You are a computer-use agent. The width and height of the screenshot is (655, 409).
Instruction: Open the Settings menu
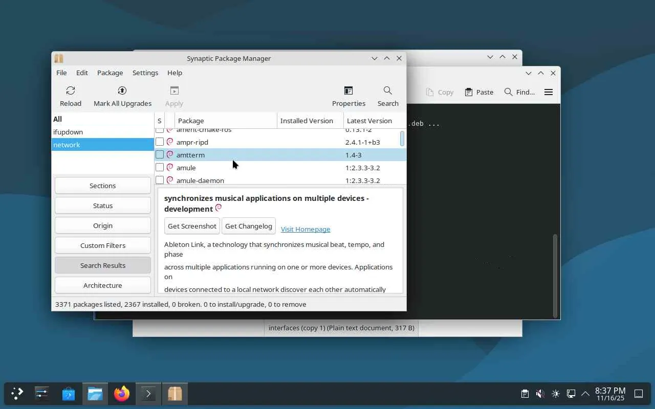coord(145,73)
